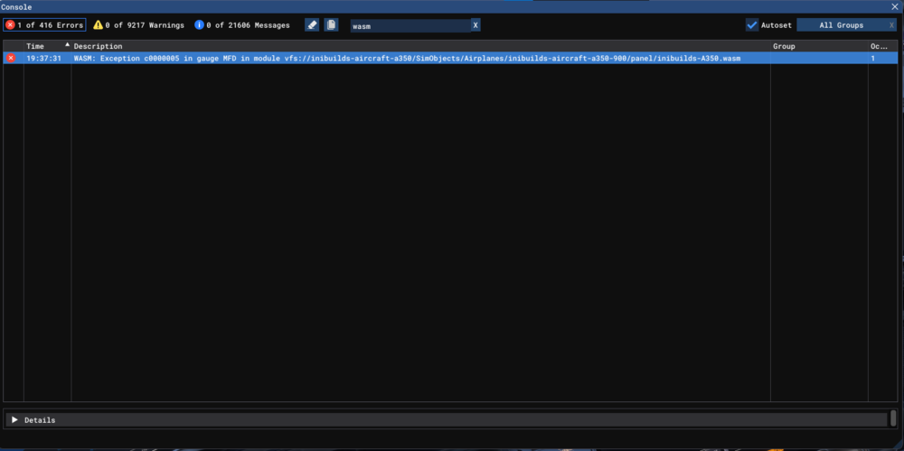
Task: Click the Description column header
Action: [98, 46]
